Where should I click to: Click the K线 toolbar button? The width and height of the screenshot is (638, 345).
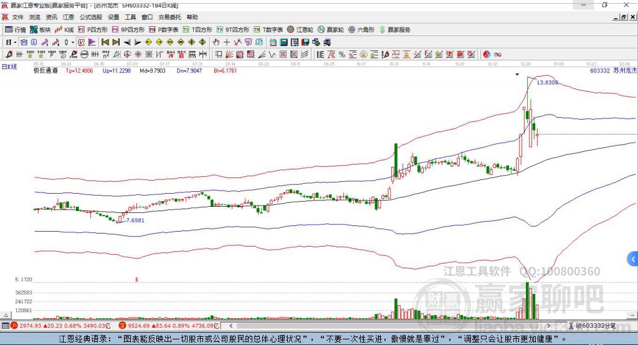pos(64,30)
